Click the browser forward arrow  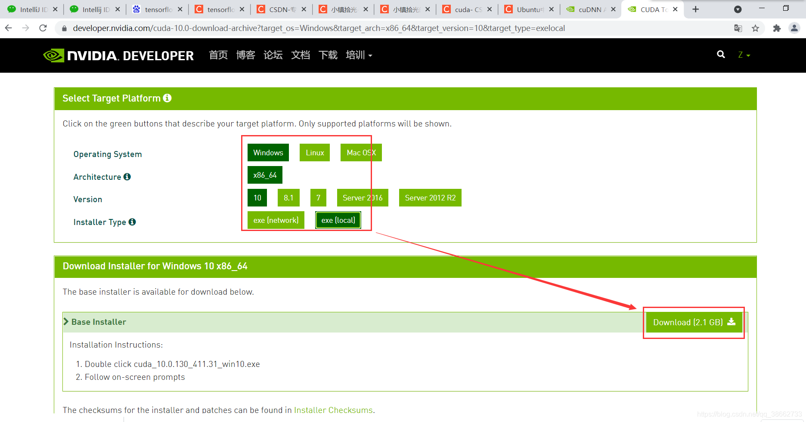pyautogui.click(x=25, y=28)
